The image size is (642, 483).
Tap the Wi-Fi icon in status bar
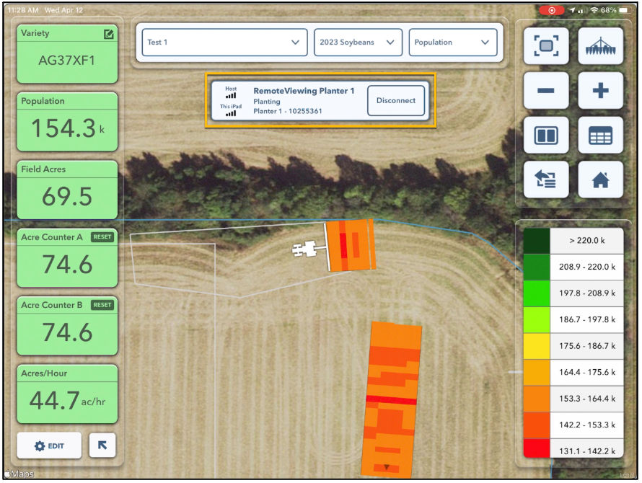594,10
